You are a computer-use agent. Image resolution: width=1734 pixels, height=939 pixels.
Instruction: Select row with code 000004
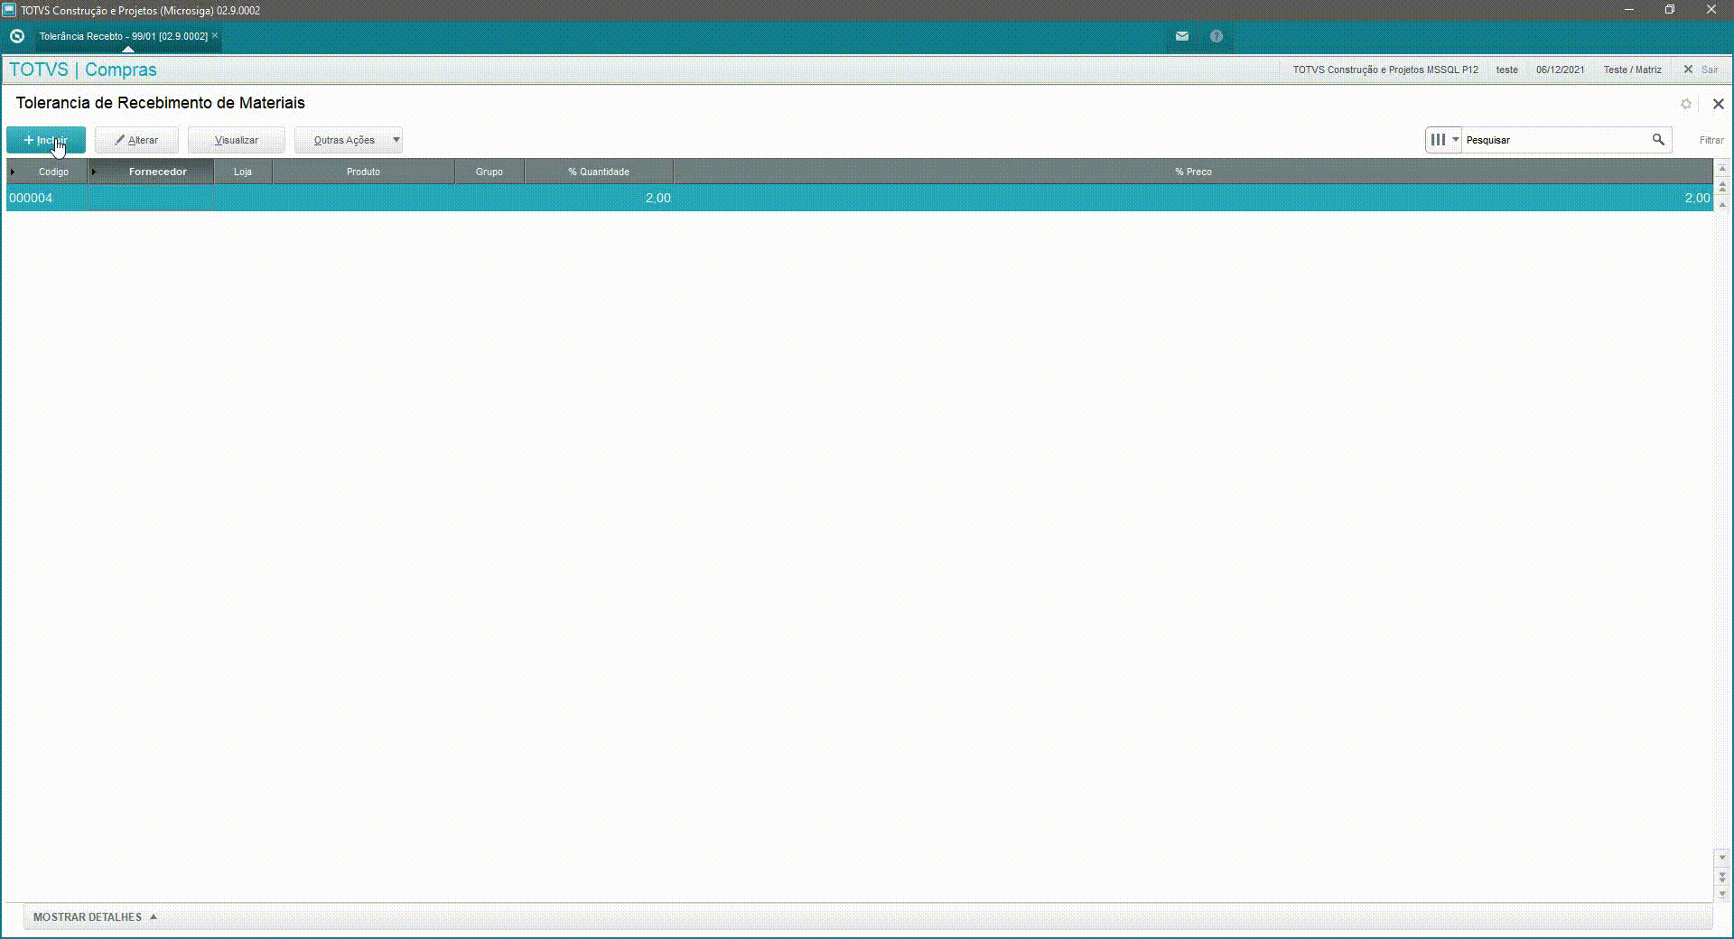click(x=859, y=198)
